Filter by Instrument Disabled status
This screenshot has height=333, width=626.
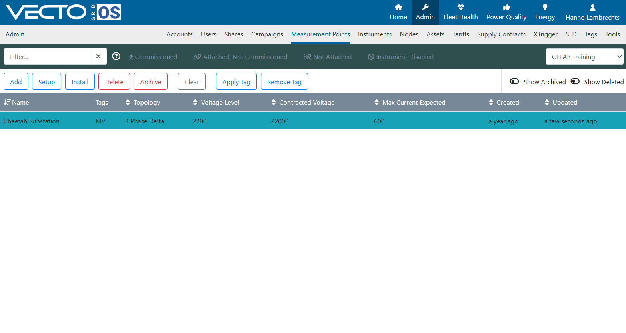click(401, 57)
